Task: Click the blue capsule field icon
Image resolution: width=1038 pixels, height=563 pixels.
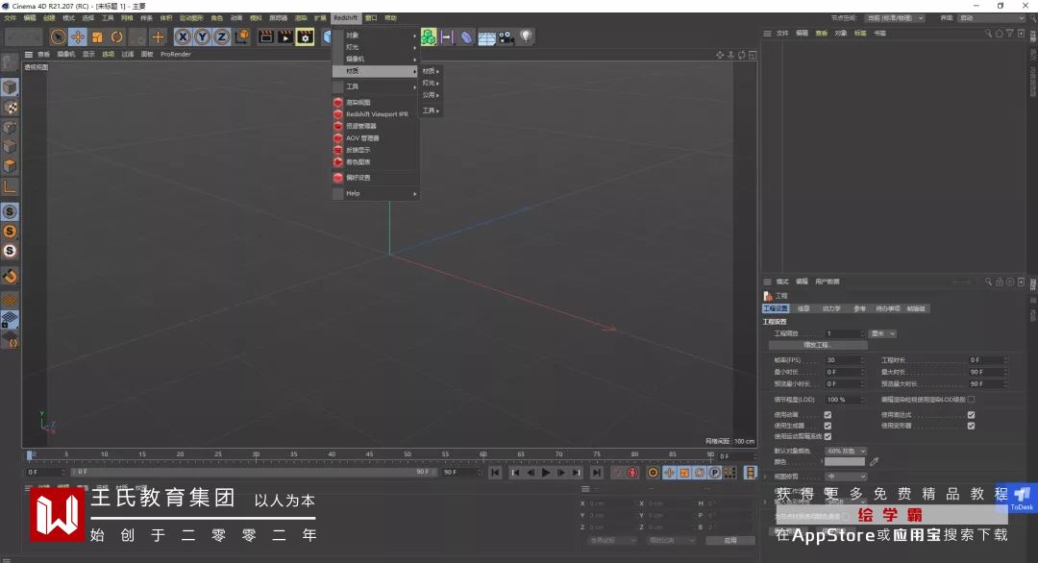Action: click(467, 37)
